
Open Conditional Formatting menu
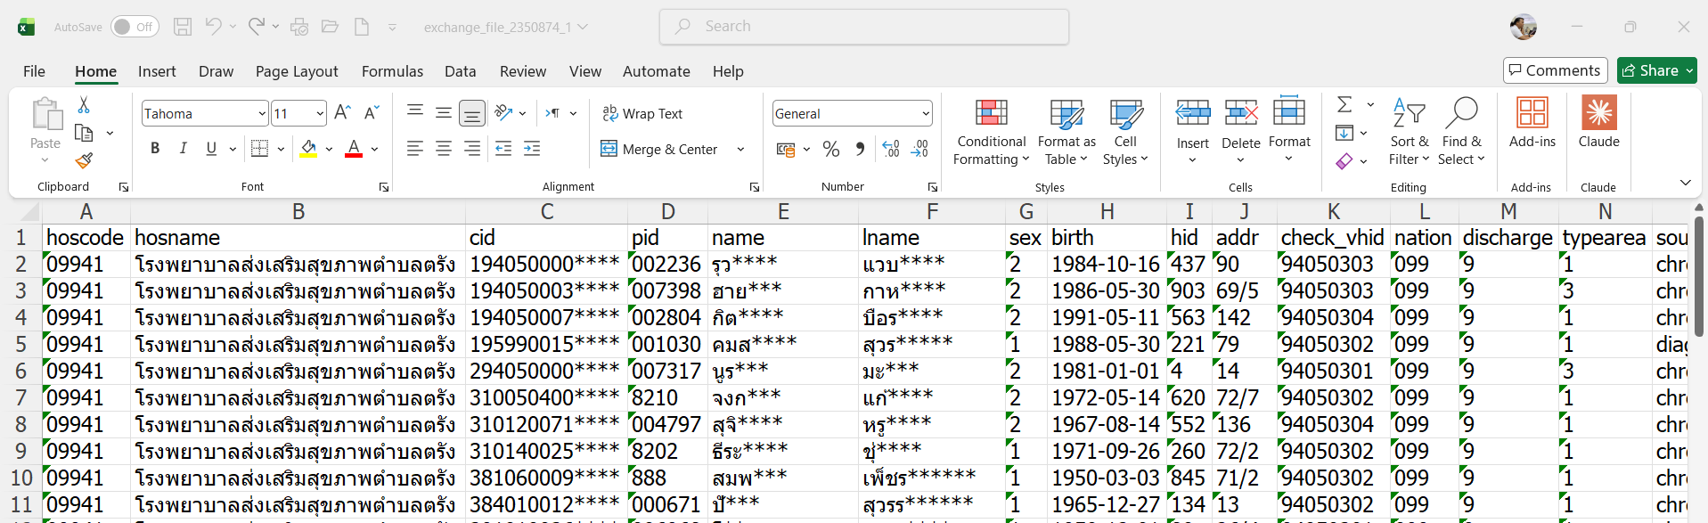991,132
